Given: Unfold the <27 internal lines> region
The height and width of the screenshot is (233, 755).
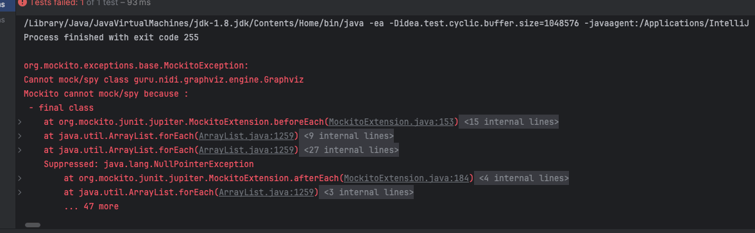Looking at the screenshot, I should click(x=348, y=150).
